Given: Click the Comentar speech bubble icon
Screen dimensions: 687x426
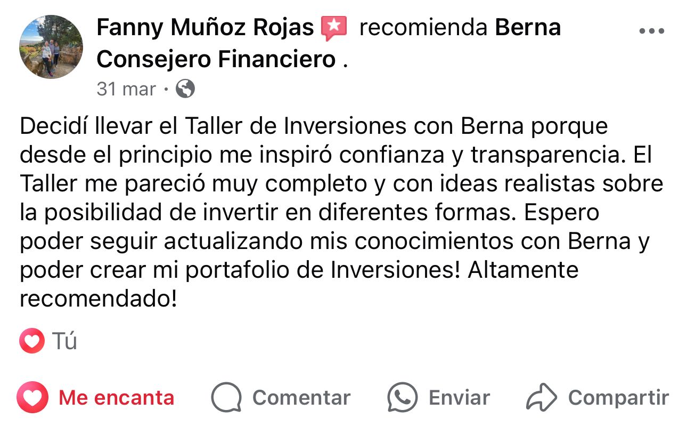Looking at the screenshot, I should point(226,398).
